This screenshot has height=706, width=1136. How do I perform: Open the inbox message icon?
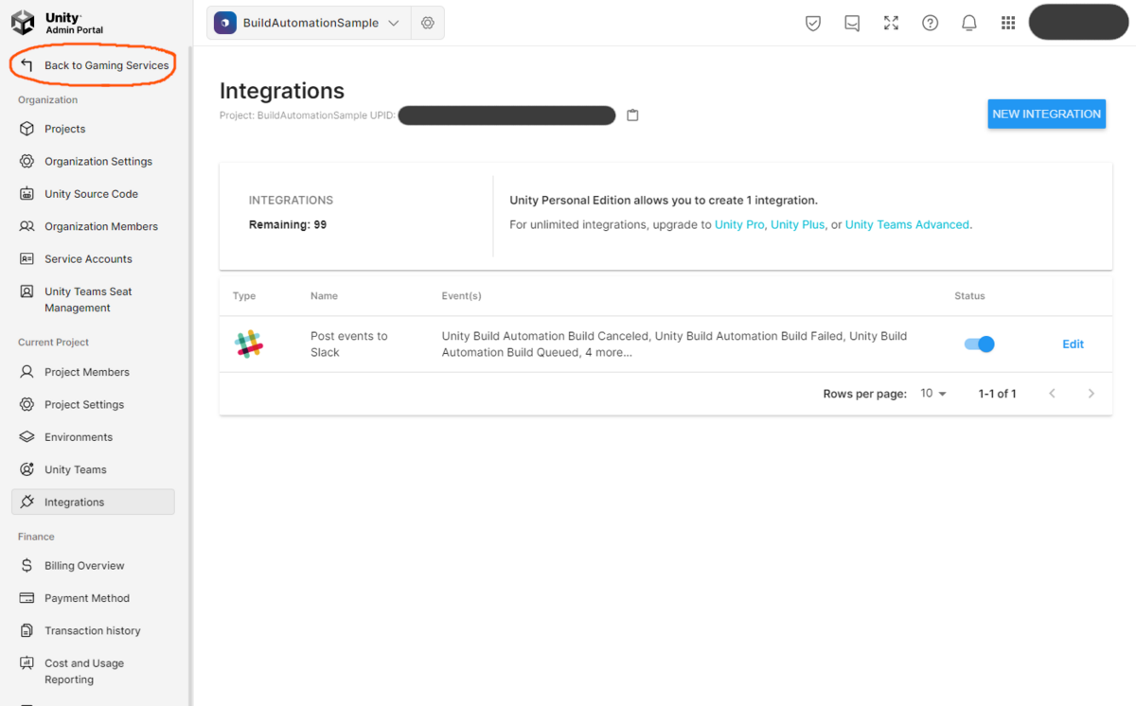pyautogui.click(x=851, y=22)
